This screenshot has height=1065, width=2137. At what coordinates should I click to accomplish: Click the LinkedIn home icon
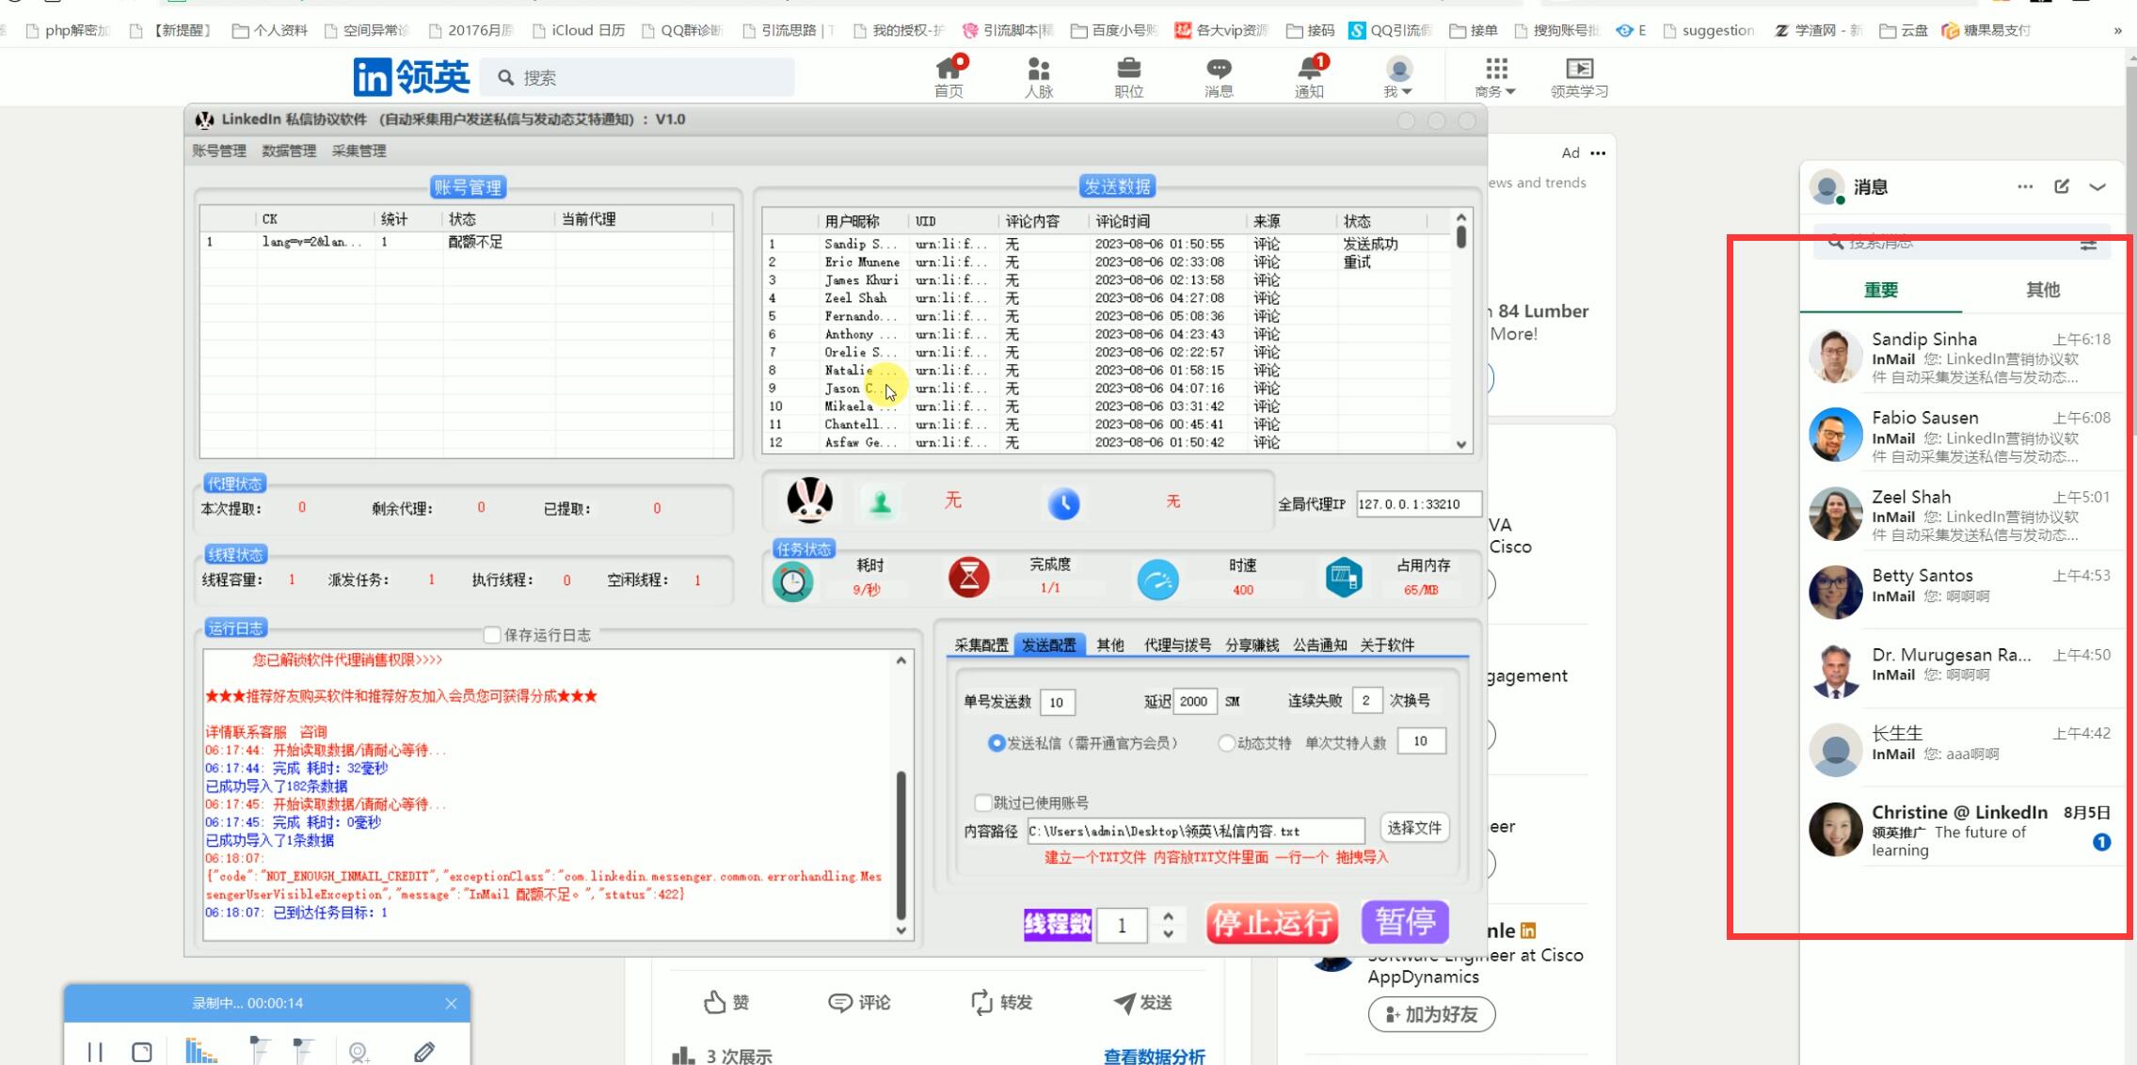(x=949, y=70)
